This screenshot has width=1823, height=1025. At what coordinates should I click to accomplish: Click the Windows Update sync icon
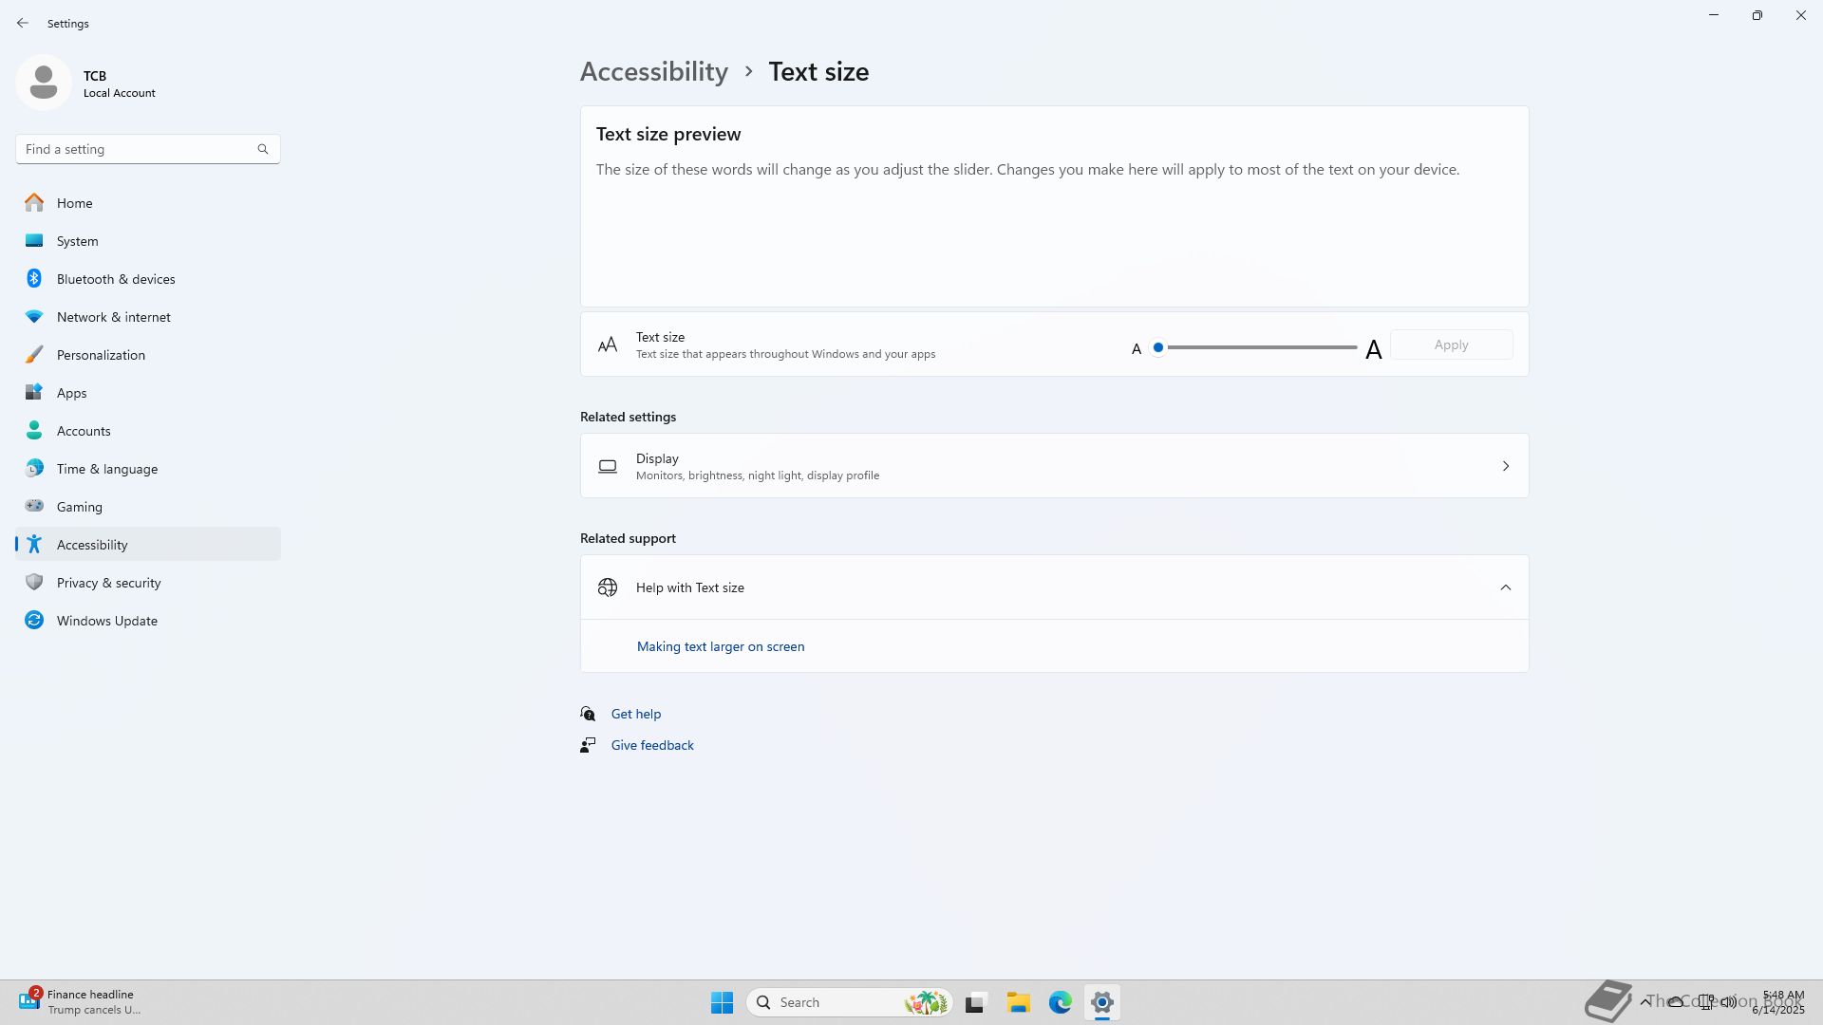point(34,620)
